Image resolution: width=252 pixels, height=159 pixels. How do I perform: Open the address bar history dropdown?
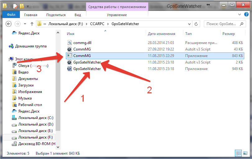(189, 24)
